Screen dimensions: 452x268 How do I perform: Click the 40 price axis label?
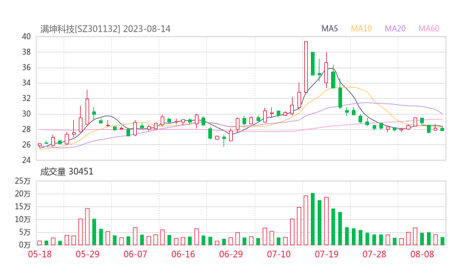pyautogui.click(x=26, y=37)
